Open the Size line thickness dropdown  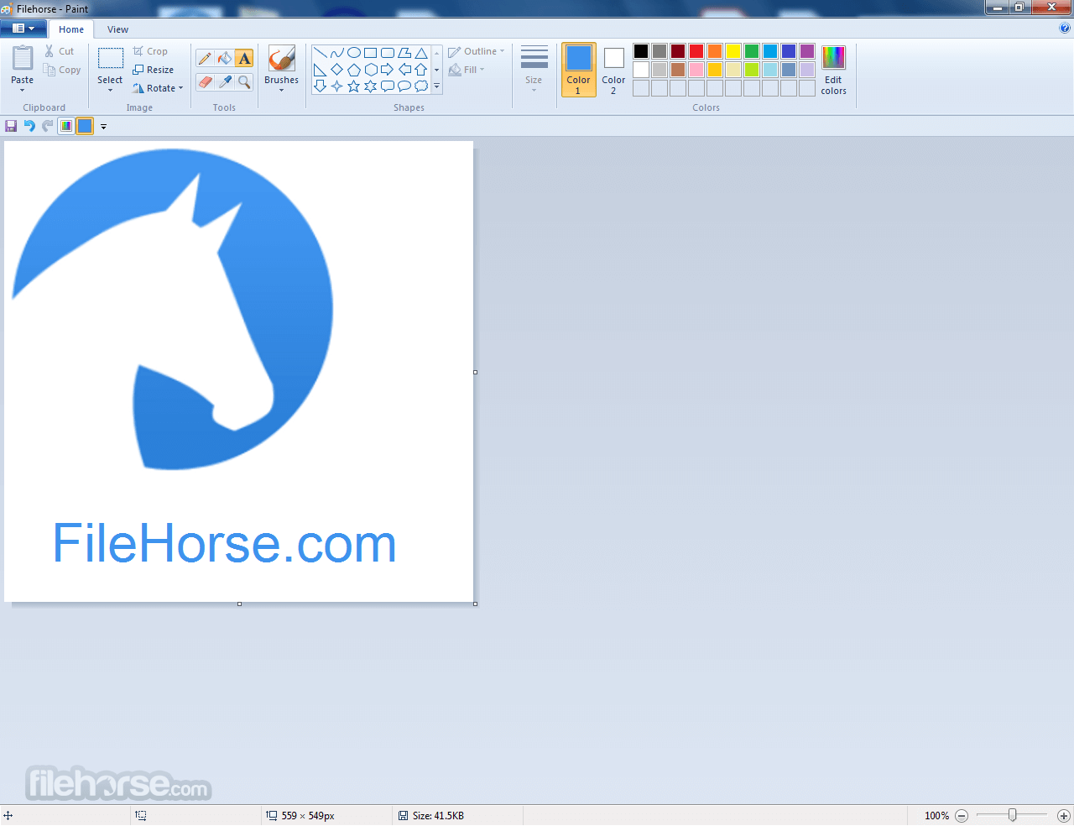pyautogui.click(x=534, y=68)
